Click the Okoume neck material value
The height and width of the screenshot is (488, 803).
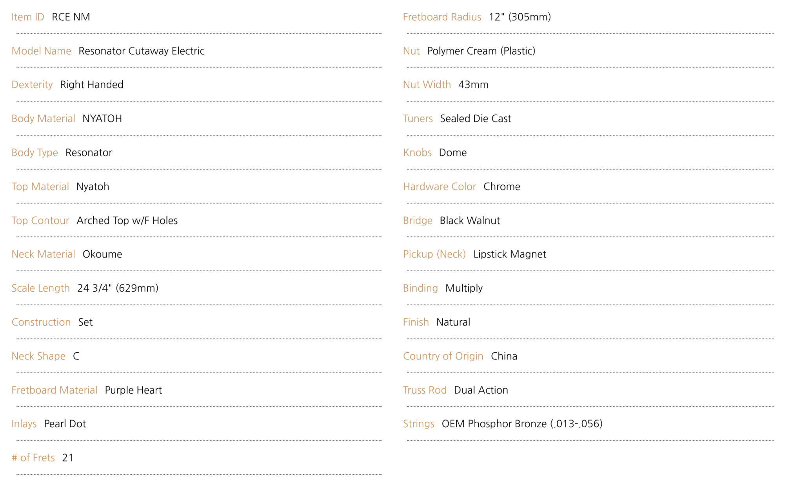tap(102, 254)
